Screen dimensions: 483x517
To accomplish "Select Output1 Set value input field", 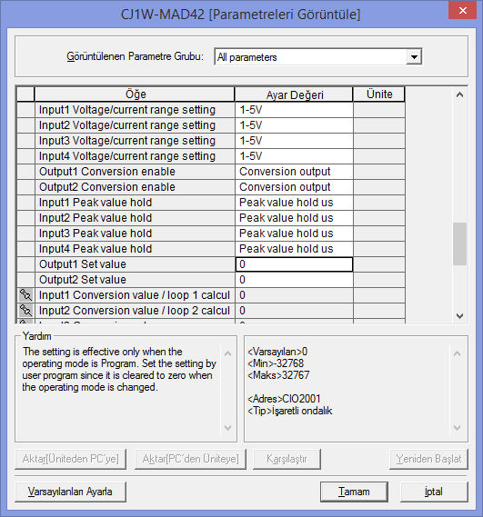I will tap(294, 264).
